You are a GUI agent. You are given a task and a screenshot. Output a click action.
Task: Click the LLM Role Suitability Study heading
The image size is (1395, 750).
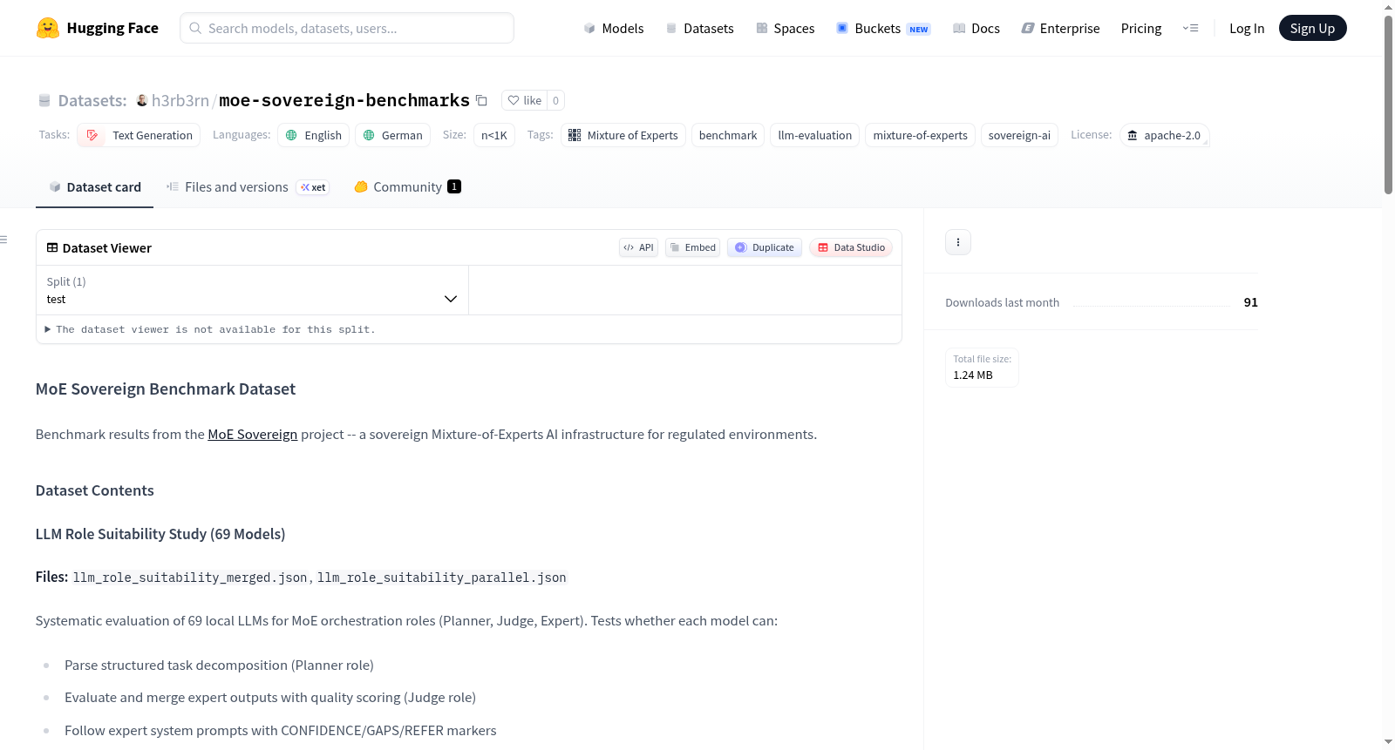[160, 533]
